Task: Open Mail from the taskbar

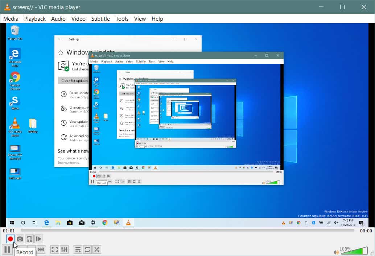Action: 81,223
